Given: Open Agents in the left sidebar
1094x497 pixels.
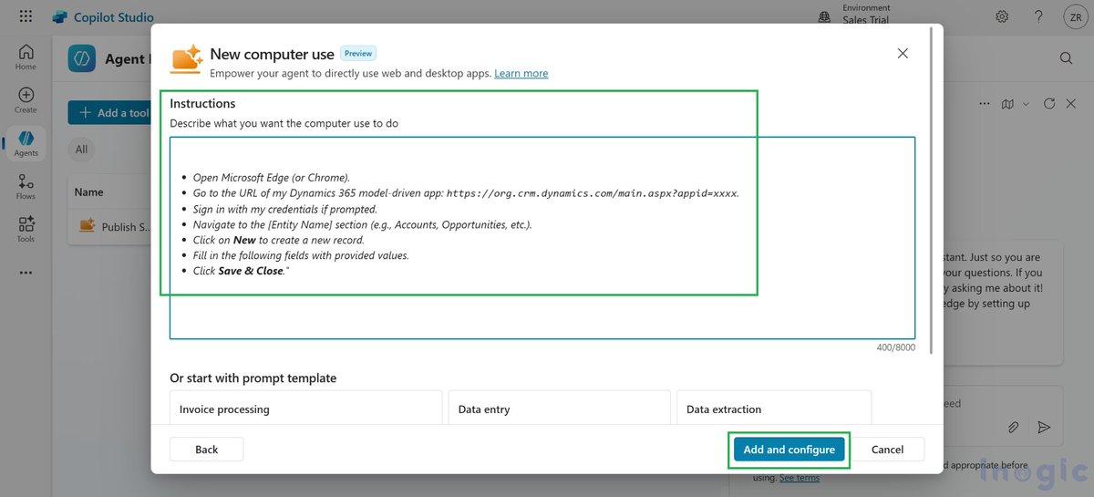Looking at the screenshot, I should click(x=26, y=144).
